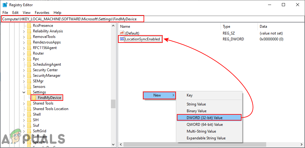Select the SIH folder icon
The height and width of the screenshot is (148, 305).
tap(29, 120)
